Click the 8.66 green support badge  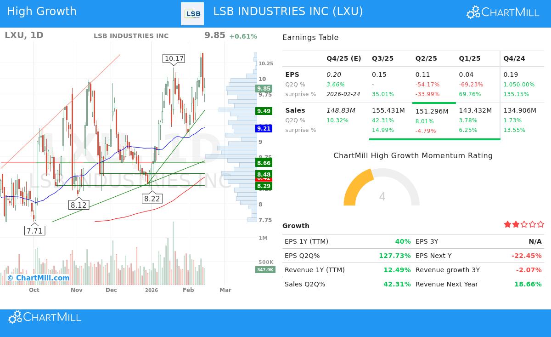264,163
